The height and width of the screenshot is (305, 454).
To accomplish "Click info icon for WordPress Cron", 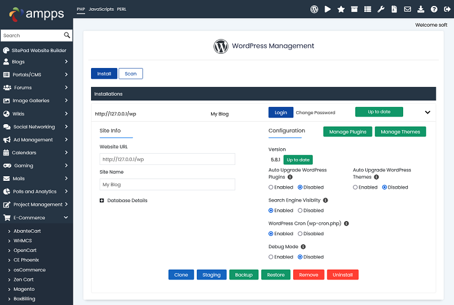I will pos(346,223).
